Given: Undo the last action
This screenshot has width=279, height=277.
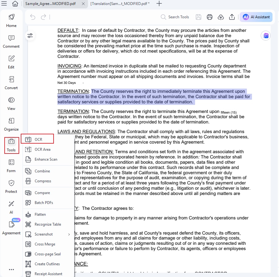Looking at the screenshot, I should 33,17.
